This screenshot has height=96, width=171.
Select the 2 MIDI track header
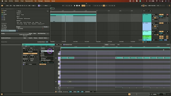pyautogui.click(x=147, y=26)
